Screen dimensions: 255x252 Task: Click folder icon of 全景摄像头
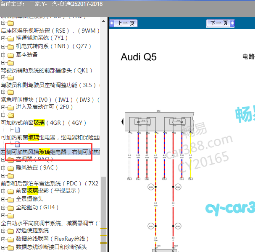tap(11, 200)
